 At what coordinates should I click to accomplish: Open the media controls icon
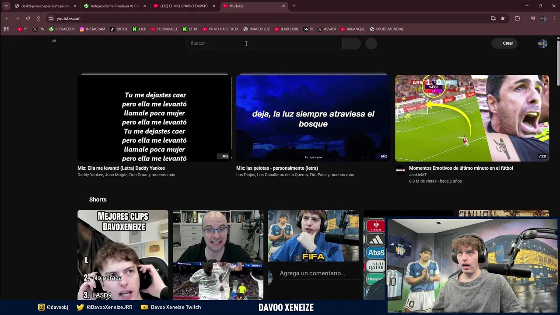click(533, 18)
